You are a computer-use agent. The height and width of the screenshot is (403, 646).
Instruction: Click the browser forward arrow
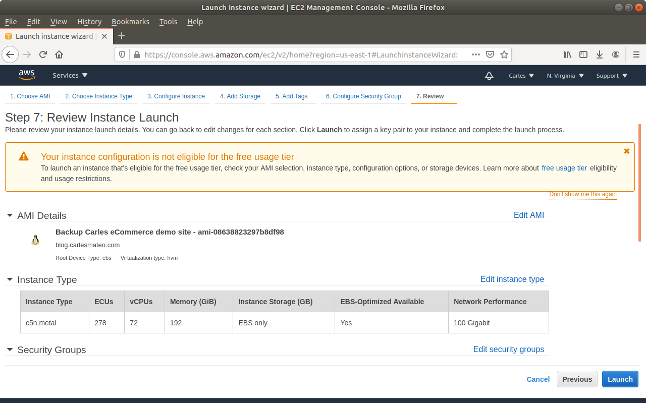(27, 54)
